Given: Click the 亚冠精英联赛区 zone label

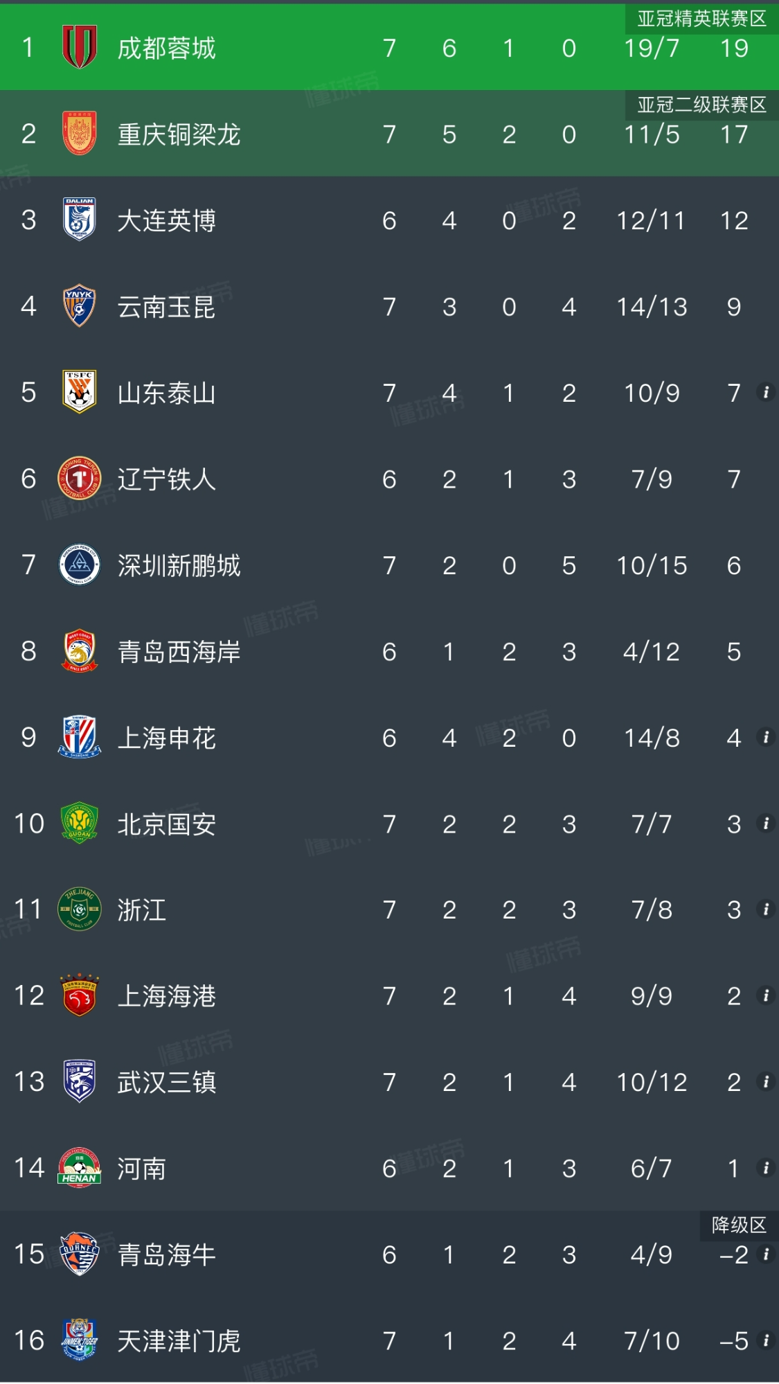Looking at the screenshot, I should (701, 19).
